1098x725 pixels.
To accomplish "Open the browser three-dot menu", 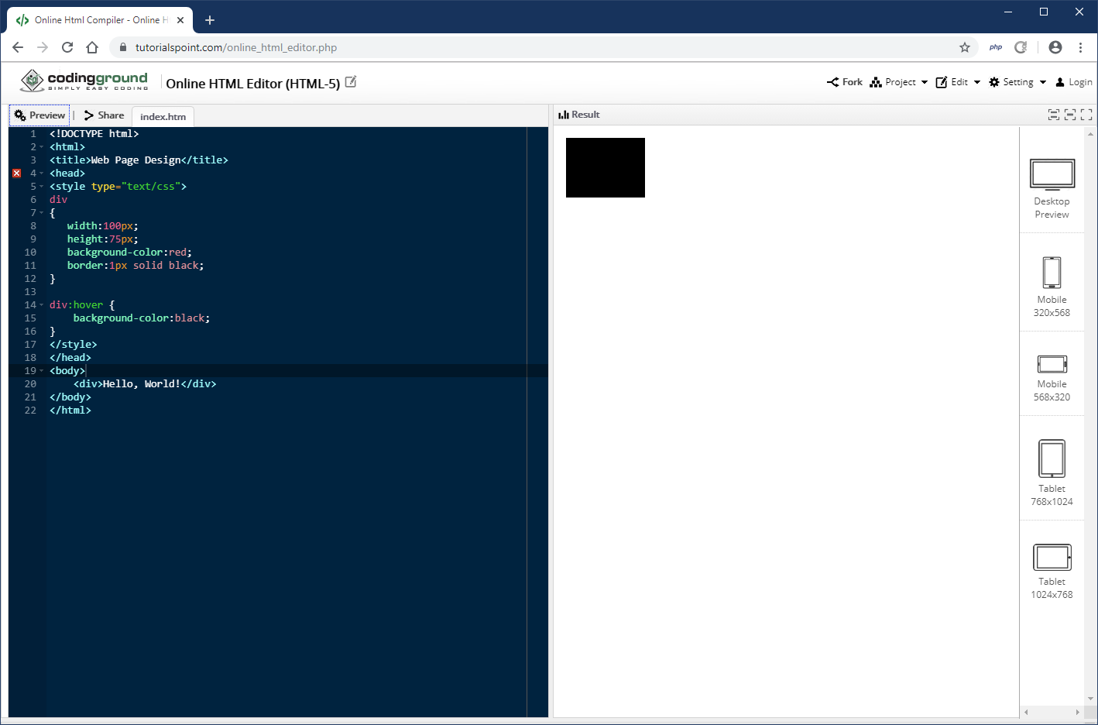I will pos(1080,47).
